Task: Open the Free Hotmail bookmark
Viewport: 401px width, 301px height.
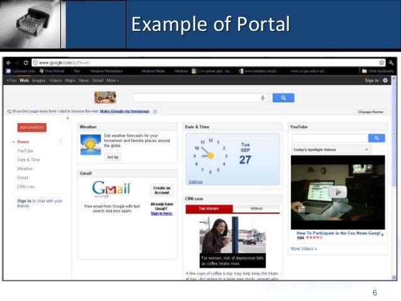Action: tap(52, 71)
